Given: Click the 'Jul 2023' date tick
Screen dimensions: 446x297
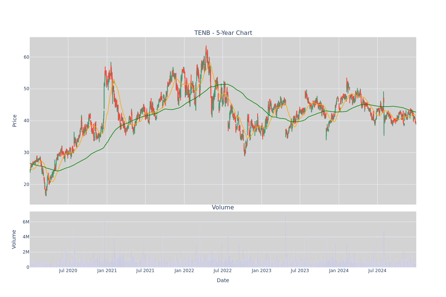Looking at the screenshot, I should point(300,271).
